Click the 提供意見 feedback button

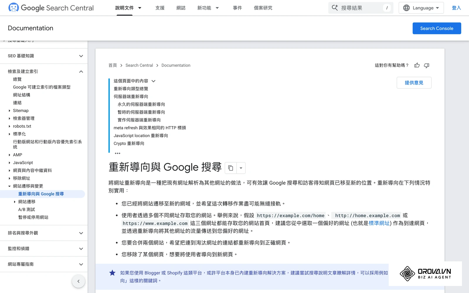414,83
